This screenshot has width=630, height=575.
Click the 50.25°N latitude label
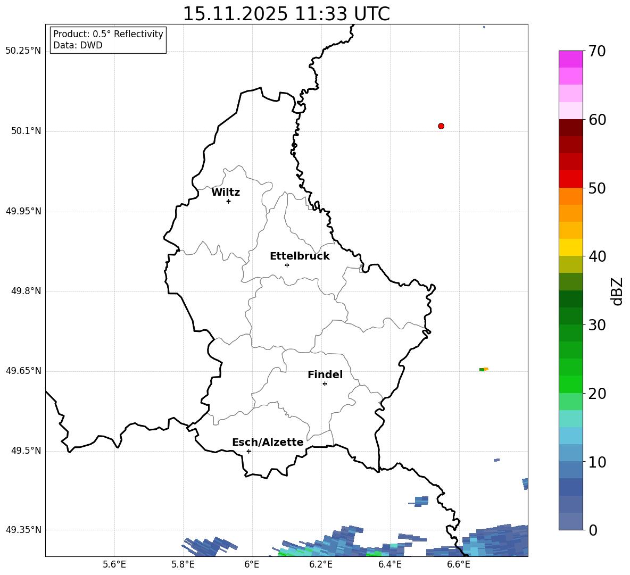23,51
